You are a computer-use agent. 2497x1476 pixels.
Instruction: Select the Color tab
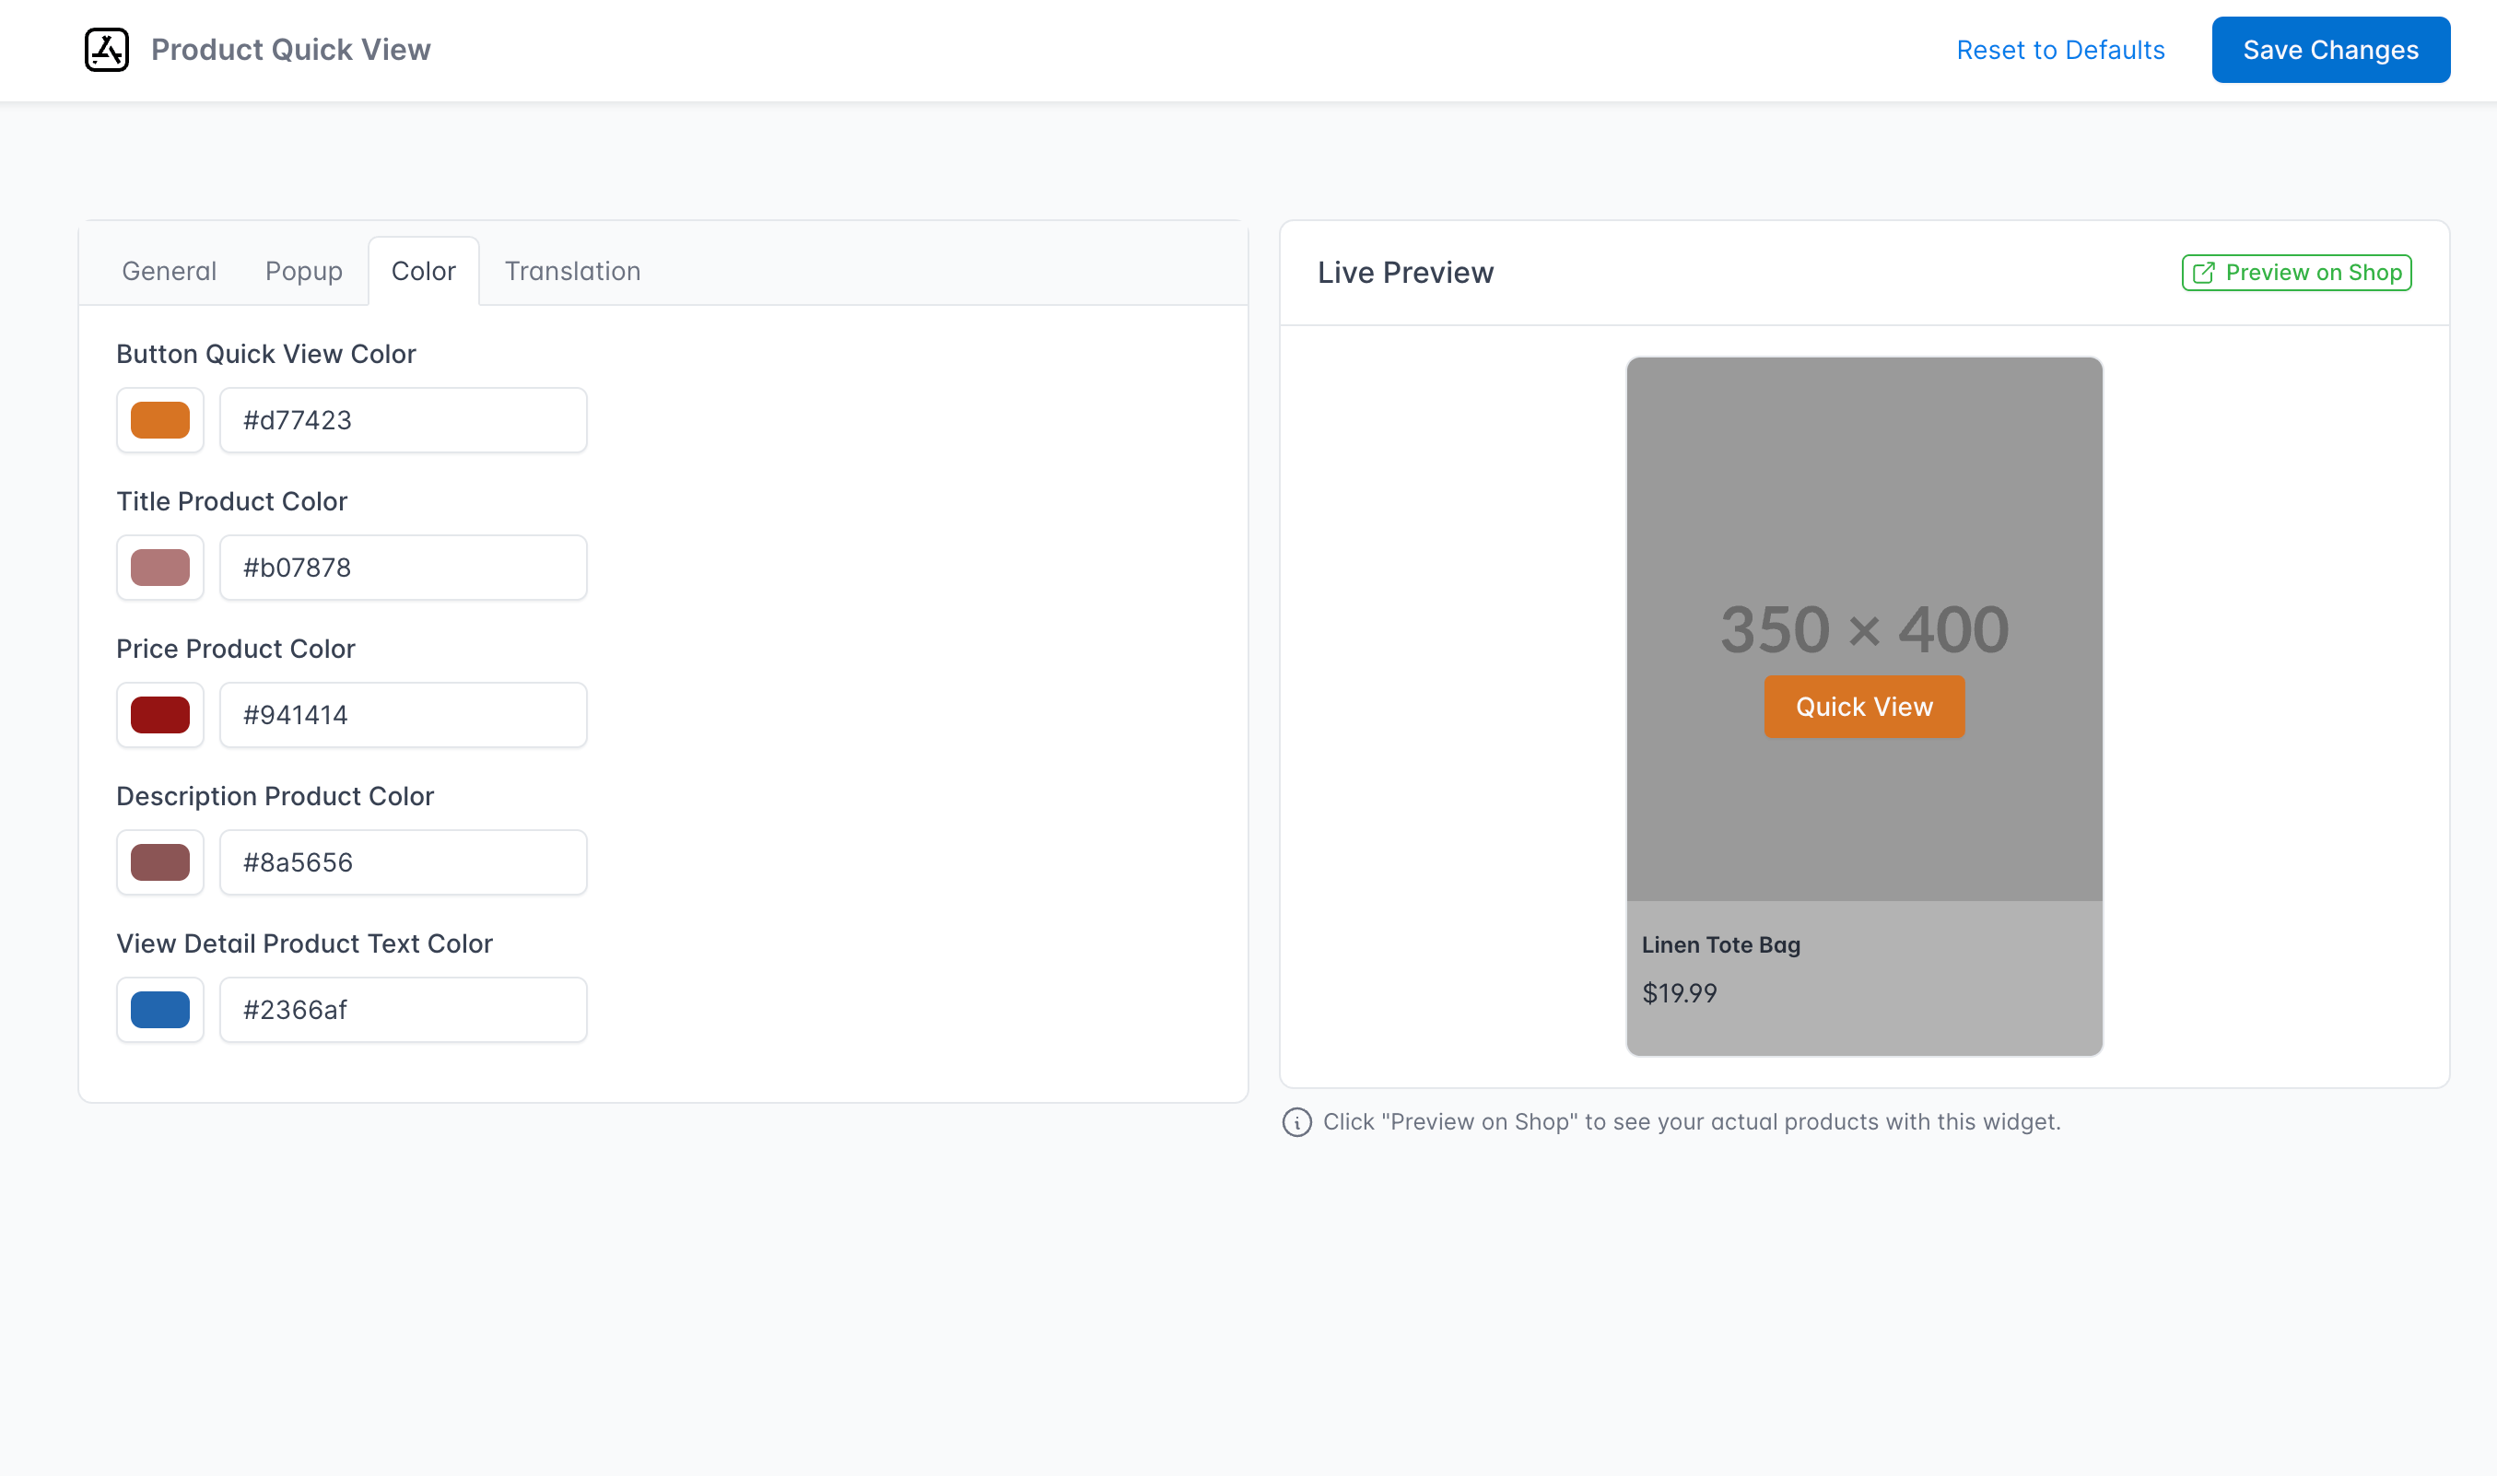tap(424, 271)
